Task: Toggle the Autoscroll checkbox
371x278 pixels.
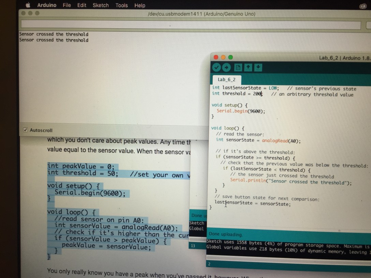Action: coord(25,130)
